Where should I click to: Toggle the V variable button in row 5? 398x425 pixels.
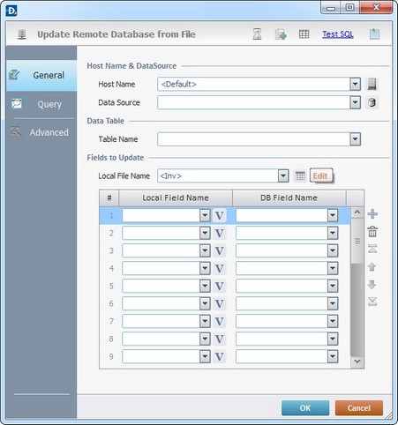point(219,286)
